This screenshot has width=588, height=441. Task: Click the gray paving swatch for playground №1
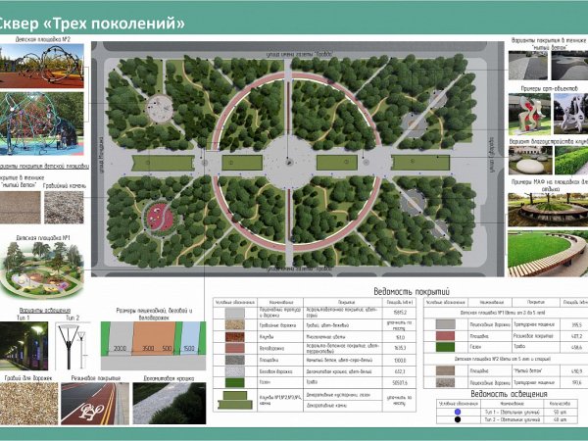[x=445, y=324]
